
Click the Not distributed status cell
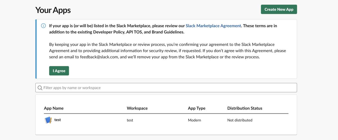pyautogui.click(x=240, y=120)
